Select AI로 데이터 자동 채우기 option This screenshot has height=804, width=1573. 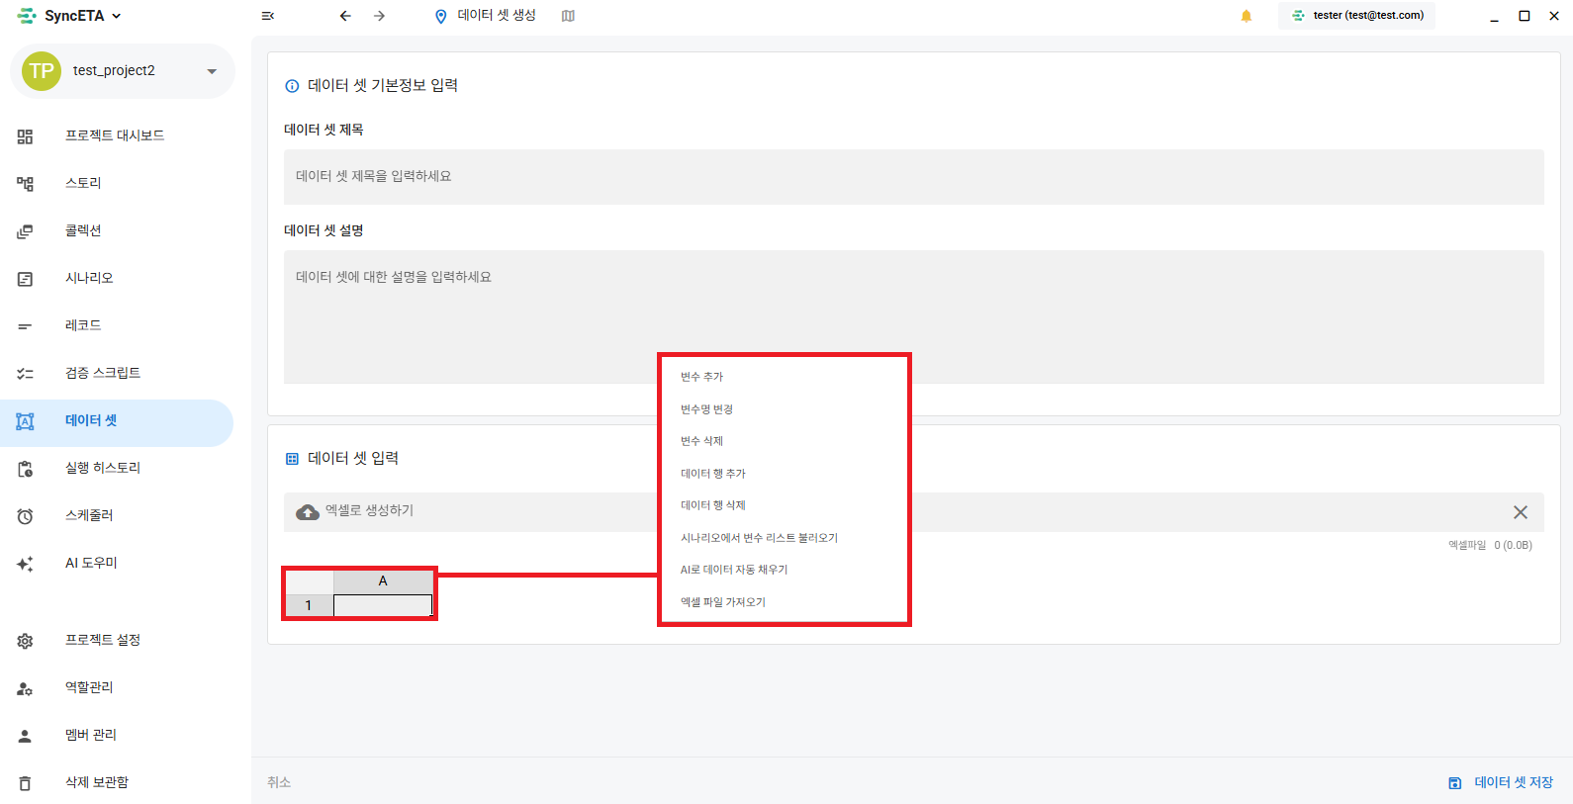733,570
